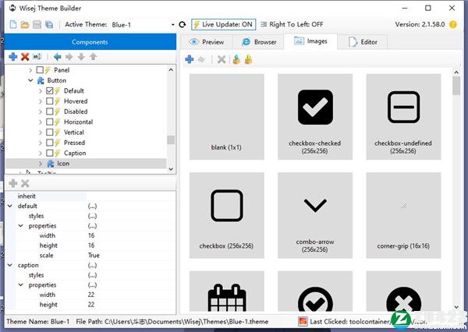Switch to the Preview tab
The image size is (468, 332).
tap(207, 42)
